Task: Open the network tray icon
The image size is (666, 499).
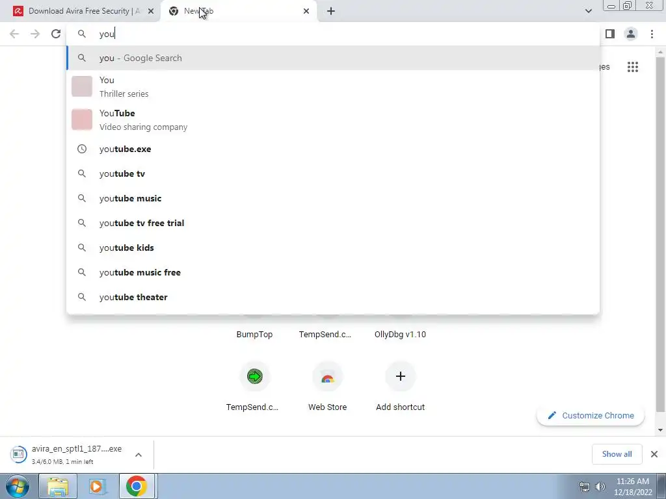Action: [x=585, y=487]
